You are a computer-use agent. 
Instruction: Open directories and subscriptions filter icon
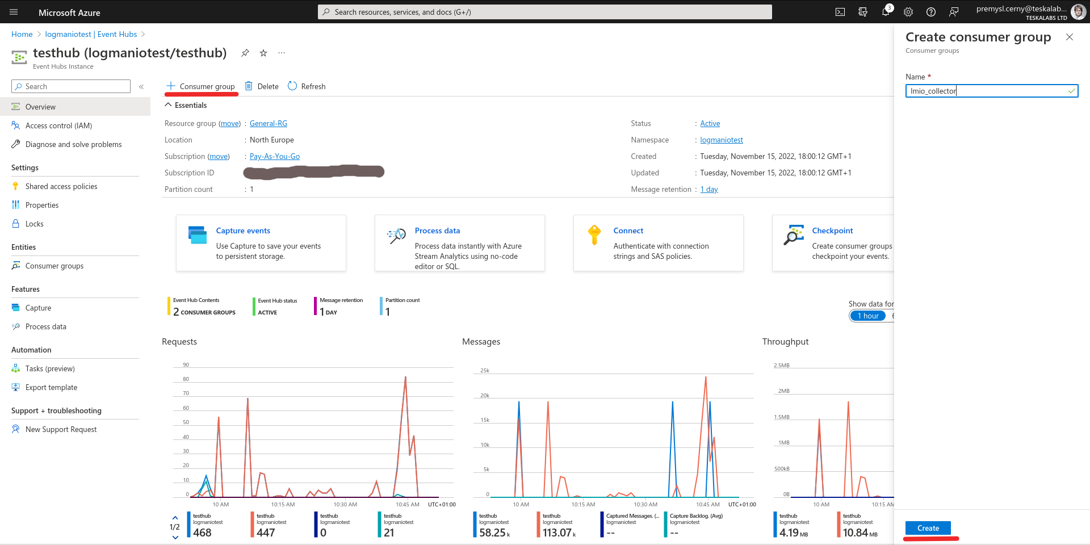863,12
